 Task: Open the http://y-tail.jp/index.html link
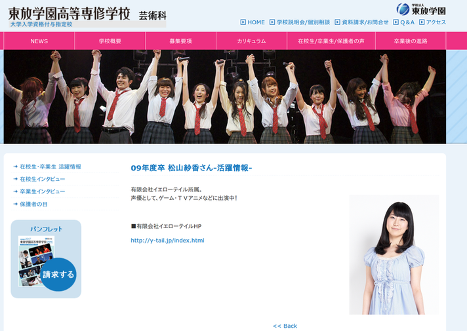pyautogui.click(x=167, y=241)
